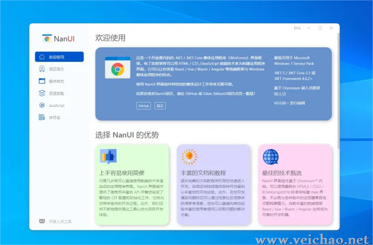The image size is (373, 245).
Task: Open the 80.1.15 Chromium version link
Action: (x=280, y=94)
